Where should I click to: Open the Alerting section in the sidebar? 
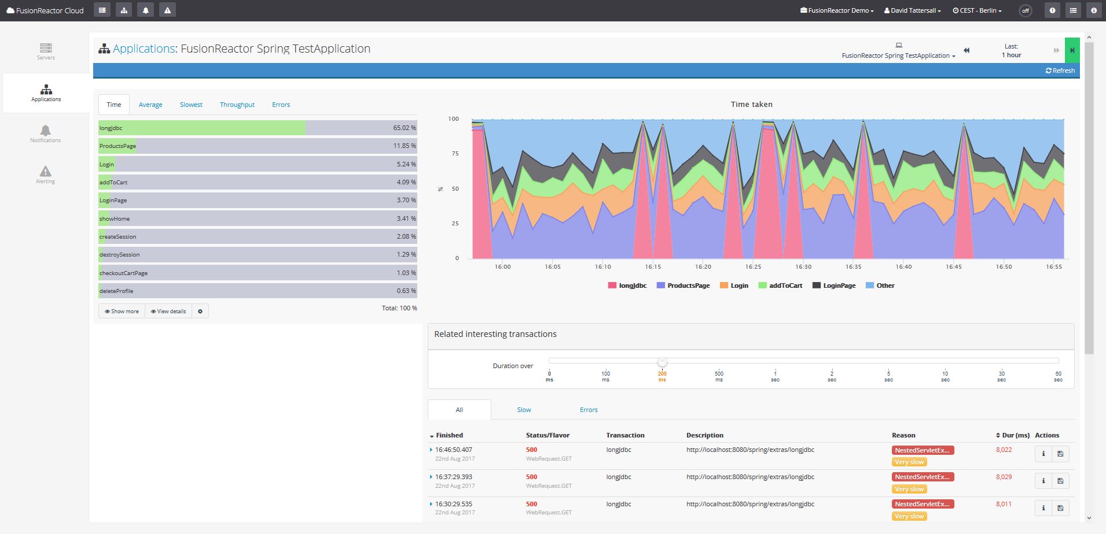click(x=45, y=173)
